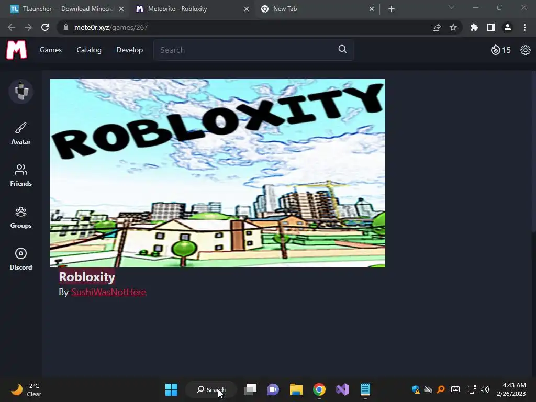Click the currency balance showing 15
536x402 pixels.
pos(501,50)
